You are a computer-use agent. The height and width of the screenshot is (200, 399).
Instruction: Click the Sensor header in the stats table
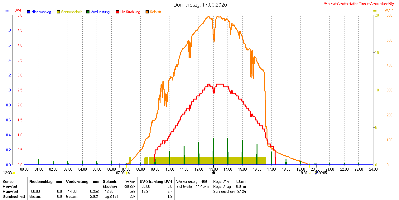click(x=9, y=181)
